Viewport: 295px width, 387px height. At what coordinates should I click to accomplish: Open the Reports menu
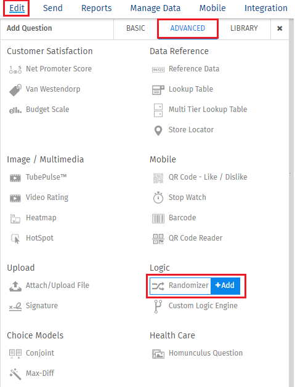click(96, 8)
